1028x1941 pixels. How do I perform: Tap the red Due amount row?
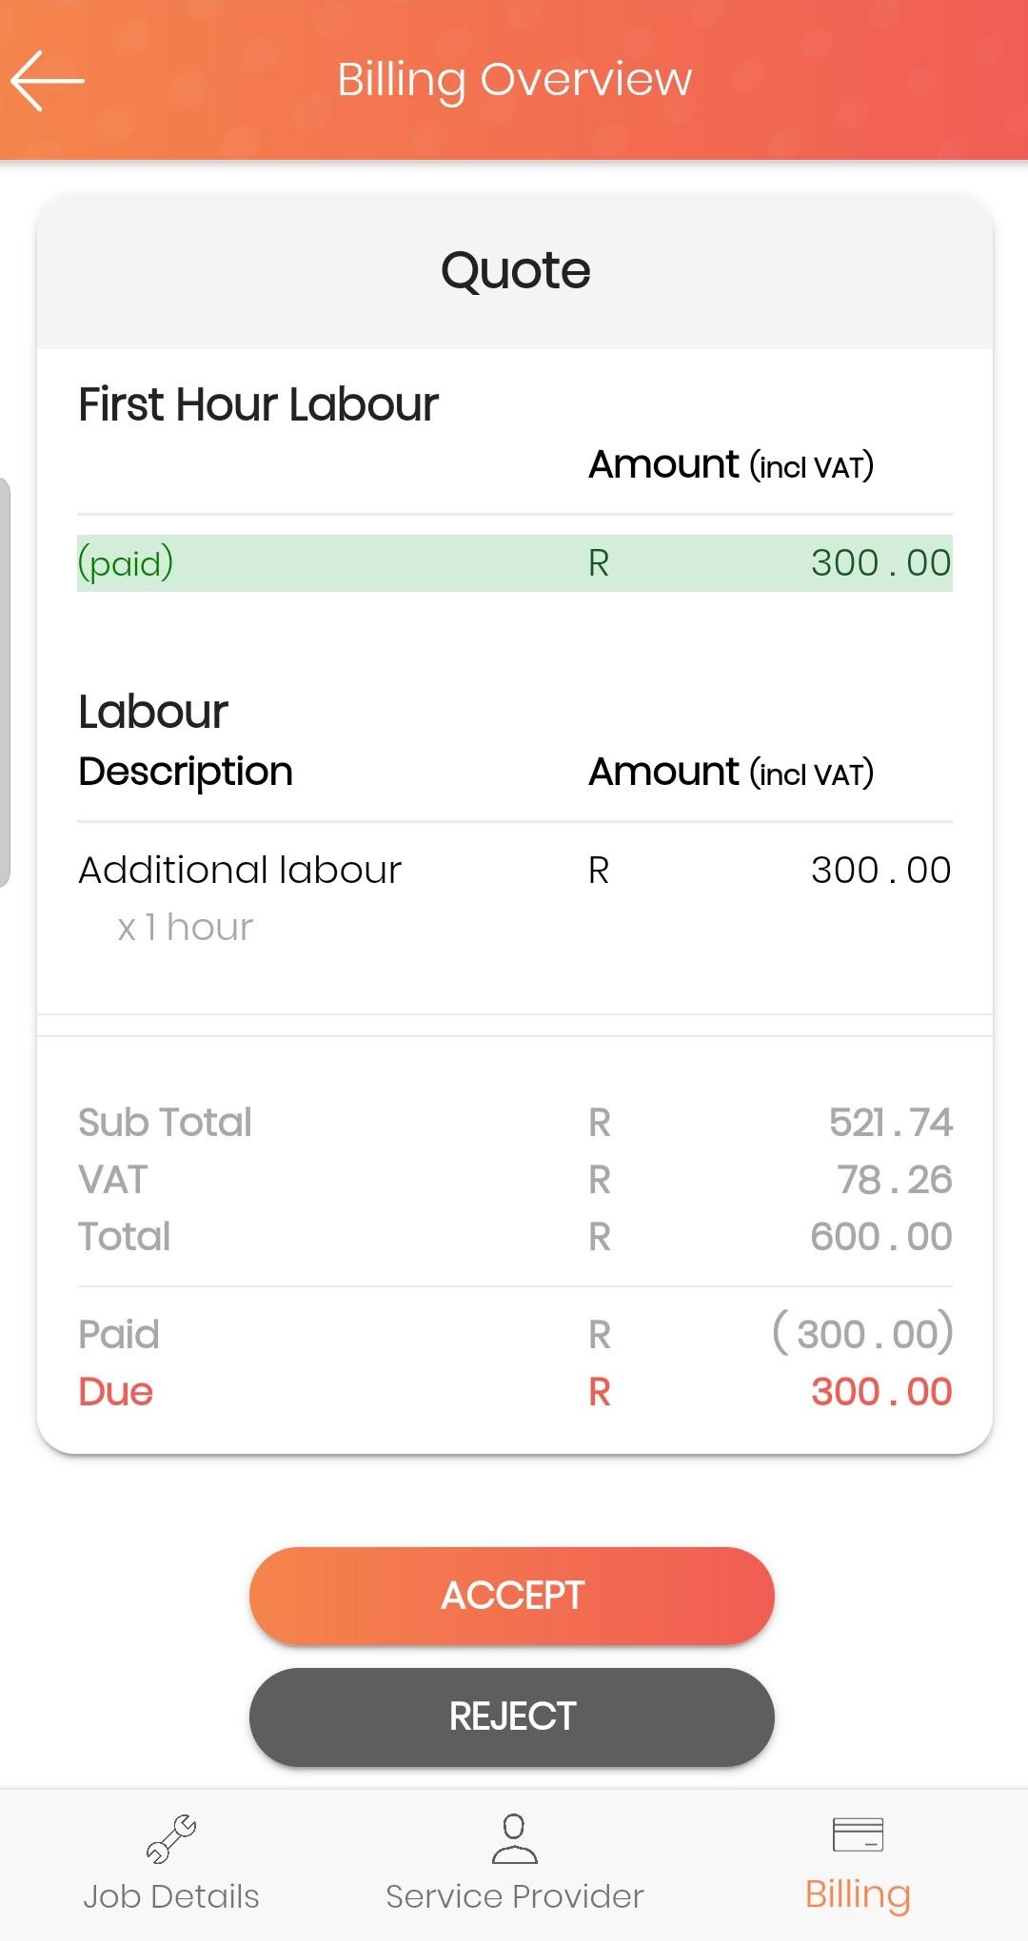coord(515,1392)
